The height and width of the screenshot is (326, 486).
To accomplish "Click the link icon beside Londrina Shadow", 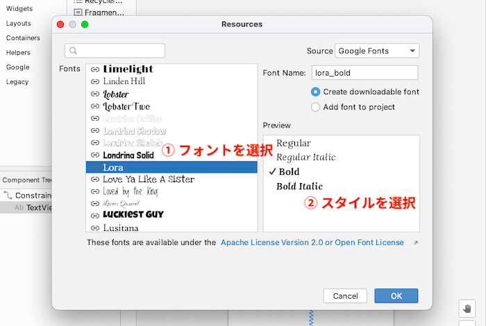I will [x=95, y=130].
